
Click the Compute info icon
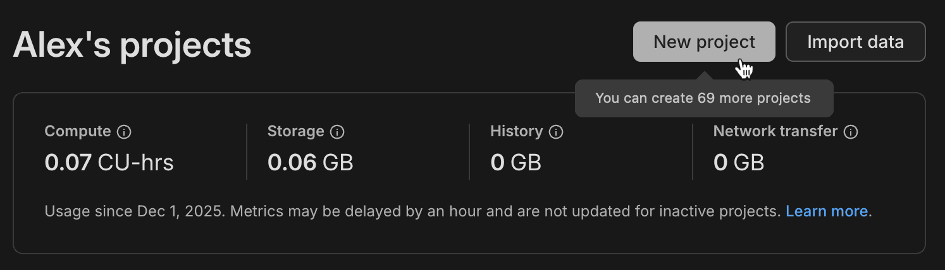[x=125, y=132]
